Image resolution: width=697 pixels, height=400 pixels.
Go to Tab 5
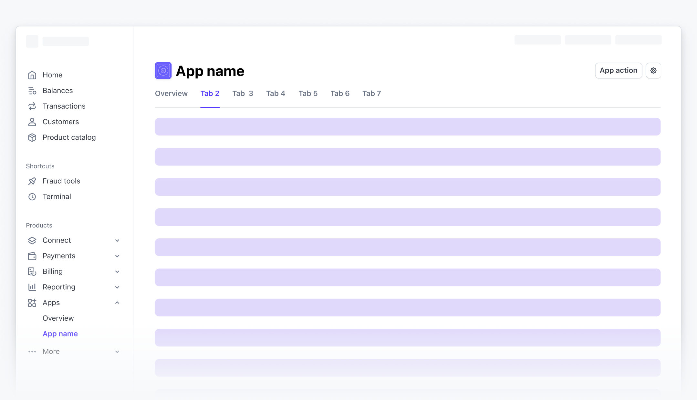tap(308, 93)
